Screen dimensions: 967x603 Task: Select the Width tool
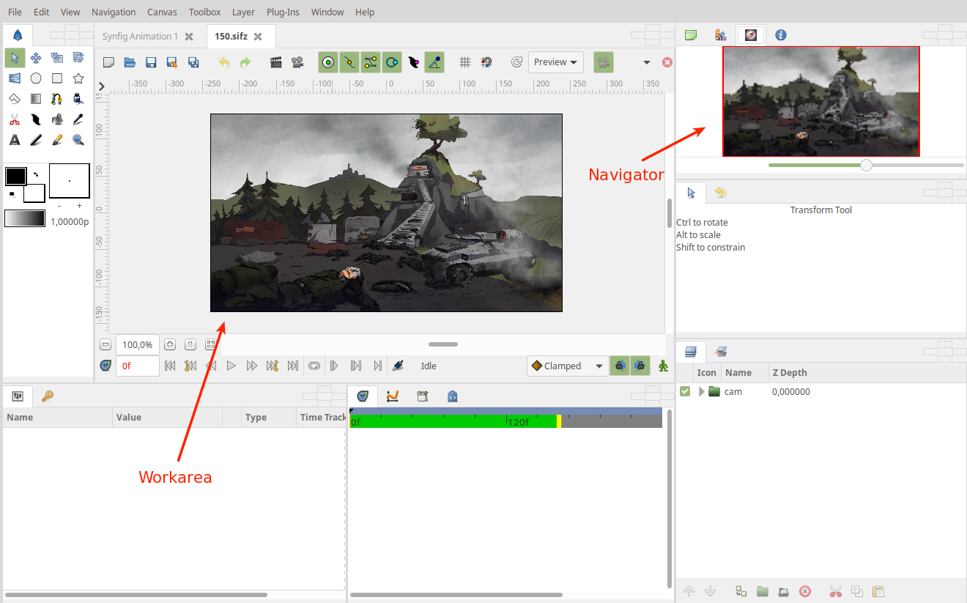(36, 119)
